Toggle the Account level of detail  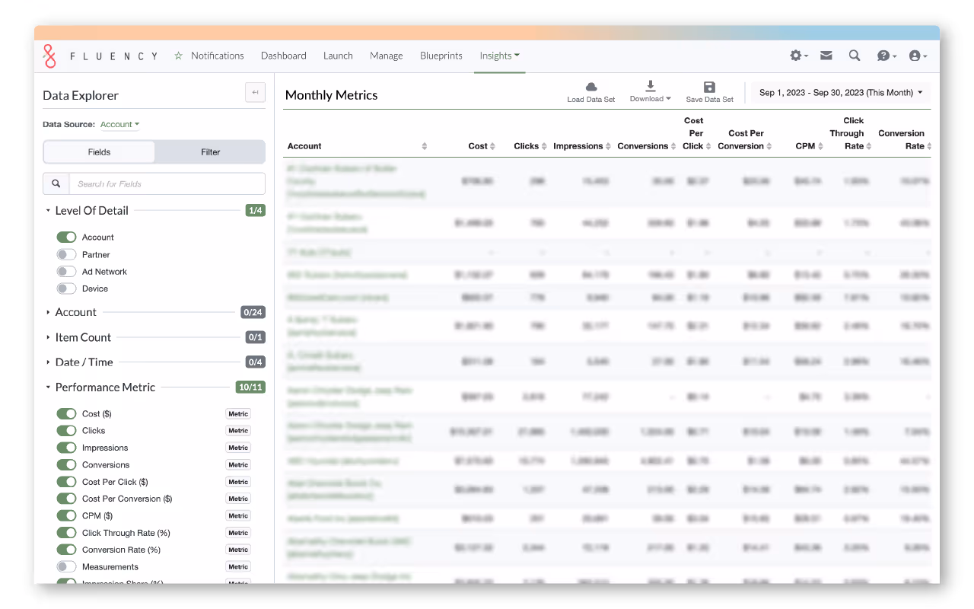(67, 238)
